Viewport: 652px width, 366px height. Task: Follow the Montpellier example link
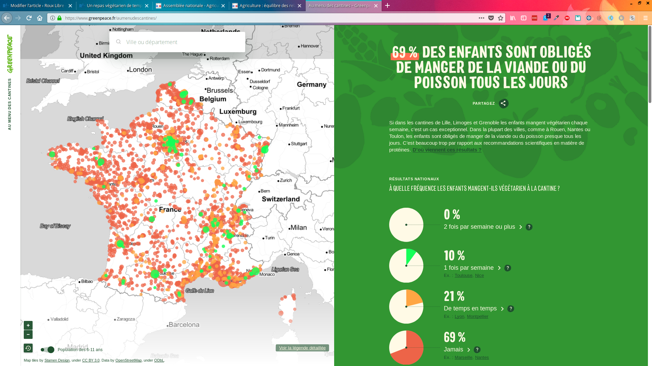[477, 317]
